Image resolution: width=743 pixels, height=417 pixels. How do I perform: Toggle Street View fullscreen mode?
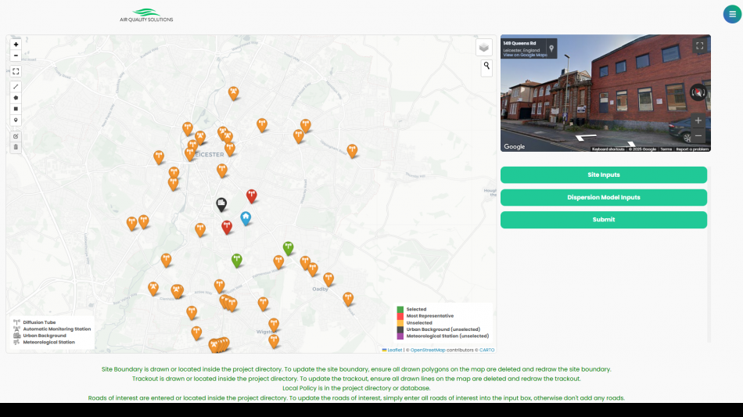[x=699, y=46]
